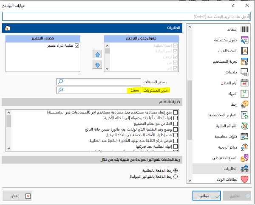Click up arrow of خيارات النظام list scrollbar
The width and height of the screenshot is (255, 205).
coord(9,112)
